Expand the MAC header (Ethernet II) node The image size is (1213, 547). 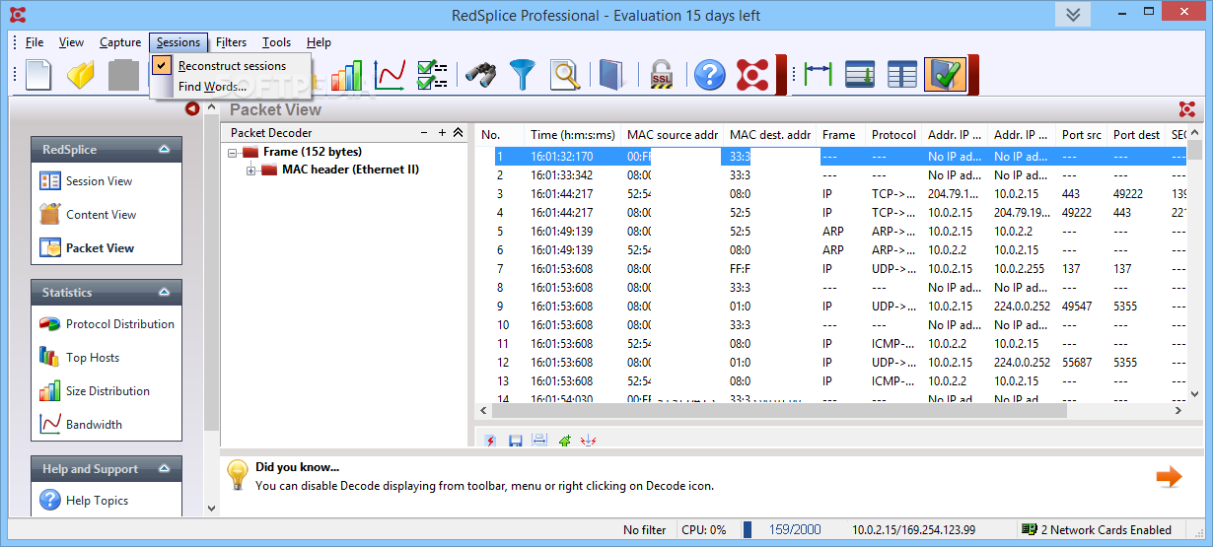[251, 171]
